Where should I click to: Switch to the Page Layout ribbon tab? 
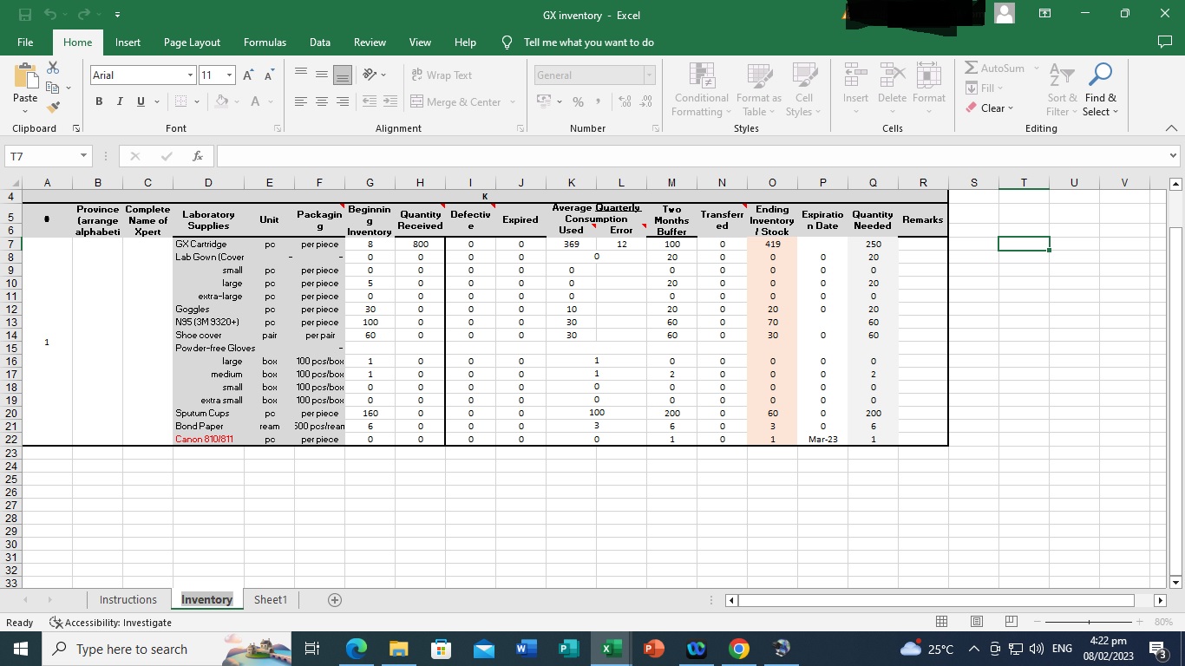click(x=192, y=42)
